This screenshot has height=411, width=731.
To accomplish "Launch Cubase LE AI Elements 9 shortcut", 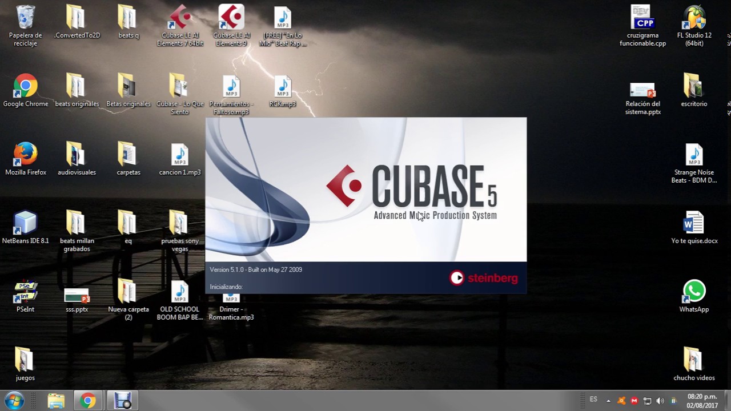I will 231,26.
